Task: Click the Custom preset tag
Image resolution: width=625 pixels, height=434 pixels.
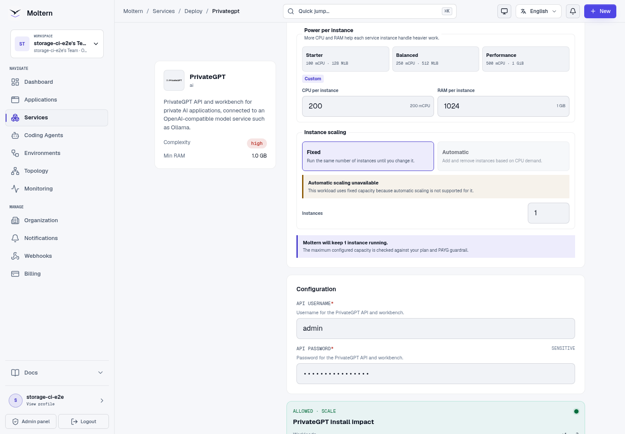Action: tap(313, 79)
